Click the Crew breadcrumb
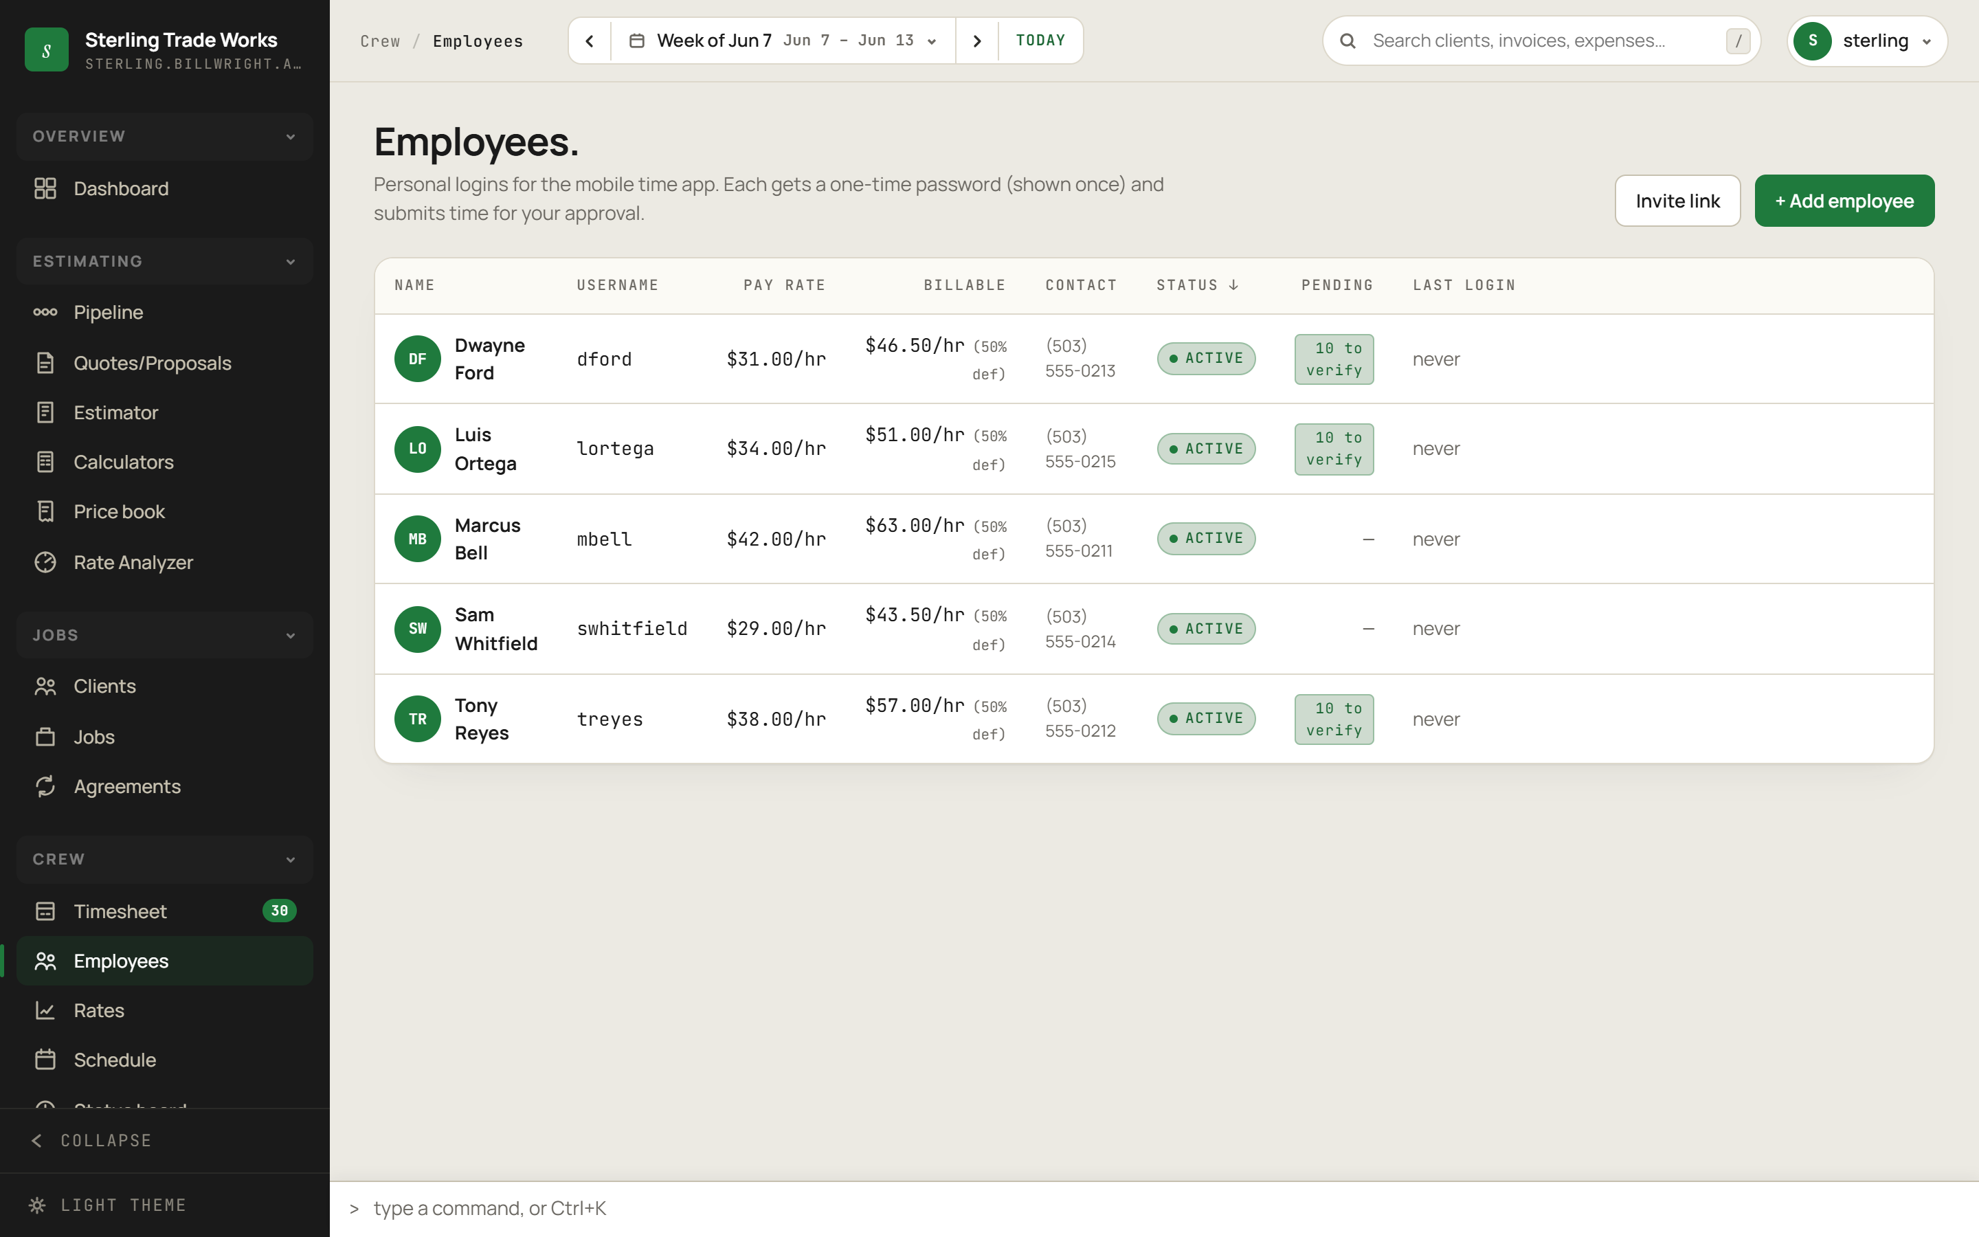The width and height of the screenshot is (1979, 1237). 380,41
